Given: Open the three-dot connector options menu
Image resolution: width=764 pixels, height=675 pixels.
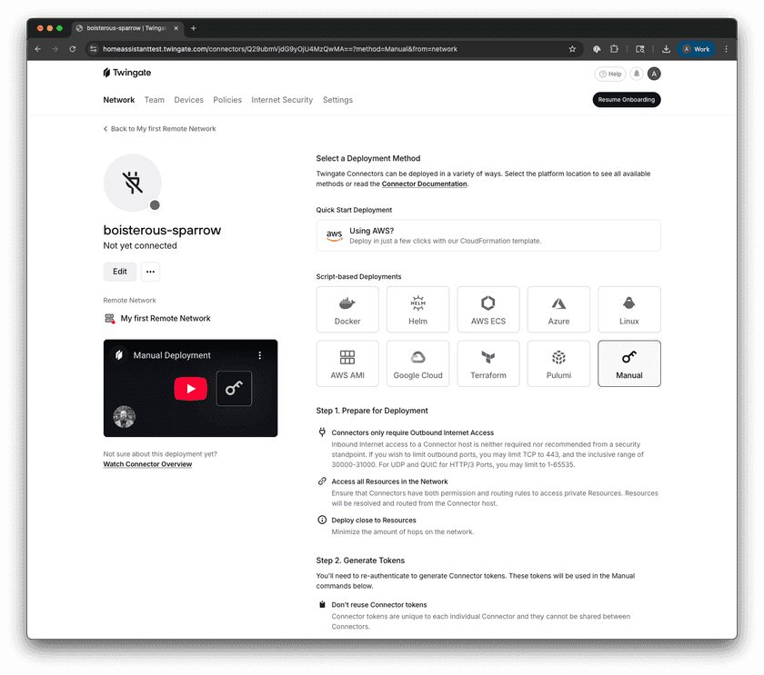Looking at the screenshot, I should [150, 272].
